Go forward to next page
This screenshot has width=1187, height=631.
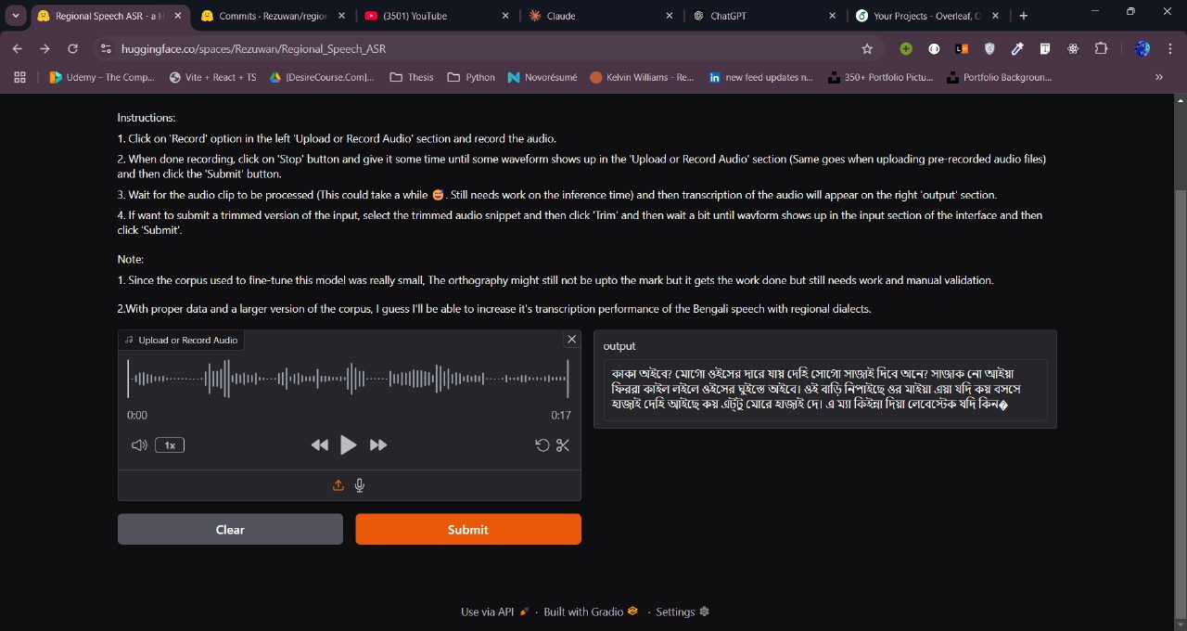[45, 48]
